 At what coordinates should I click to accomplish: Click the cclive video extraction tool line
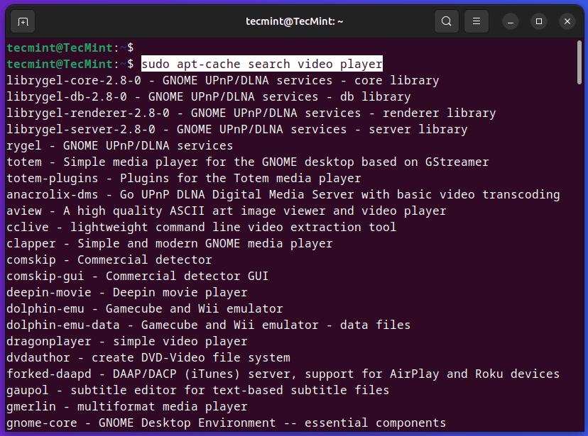(x=201, y=227)
